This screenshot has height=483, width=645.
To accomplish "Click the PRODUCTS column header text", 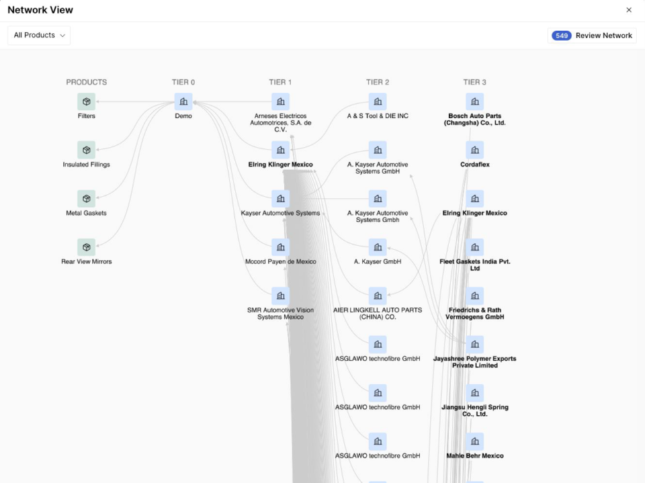I will point(87,82).
